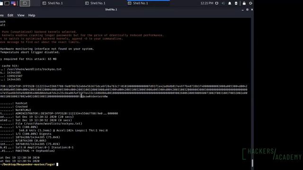The width and height of the screenshot is (303, 170).
Task: Switch to the second Shell No. 1 taskbar entry
Action: 96,3
